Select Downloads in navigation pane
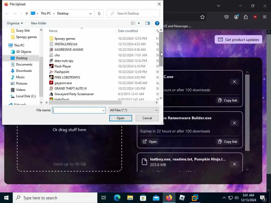 pos(24,71)
